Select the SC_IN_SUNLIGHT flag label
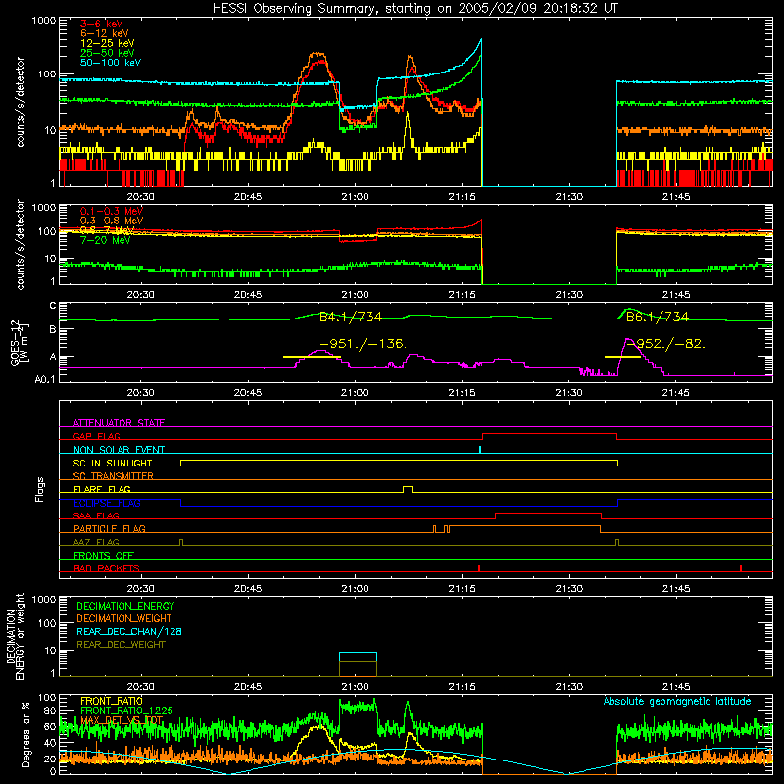The width and height of the screenshot is (784, 784). tap(113, 463)
